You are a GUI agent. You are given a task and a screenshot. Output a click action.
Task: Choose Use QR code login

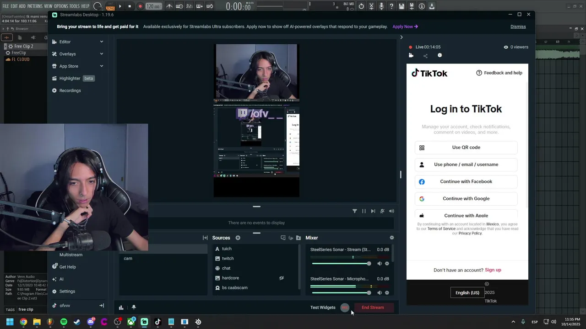click(466, 148)
